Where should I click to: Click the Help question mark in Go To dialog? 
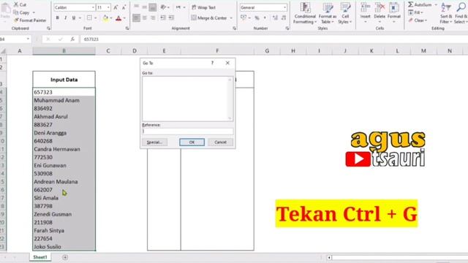[212, 63]
